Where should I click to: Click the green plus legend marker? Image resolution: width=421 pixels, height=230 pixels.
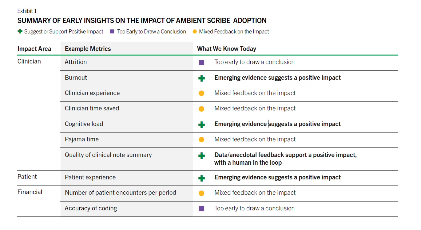click(x=20, y=31)
